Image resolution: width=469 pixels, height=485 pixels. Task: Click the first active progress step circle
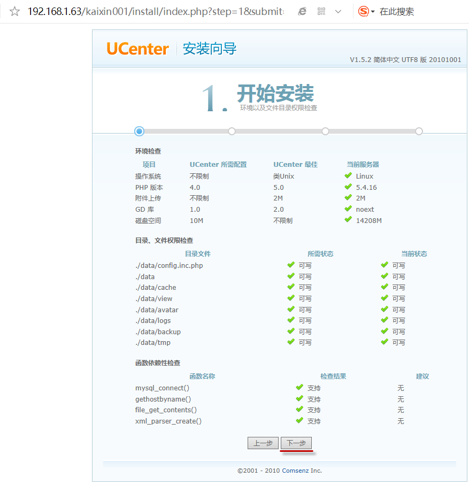[x=139, y=131]
